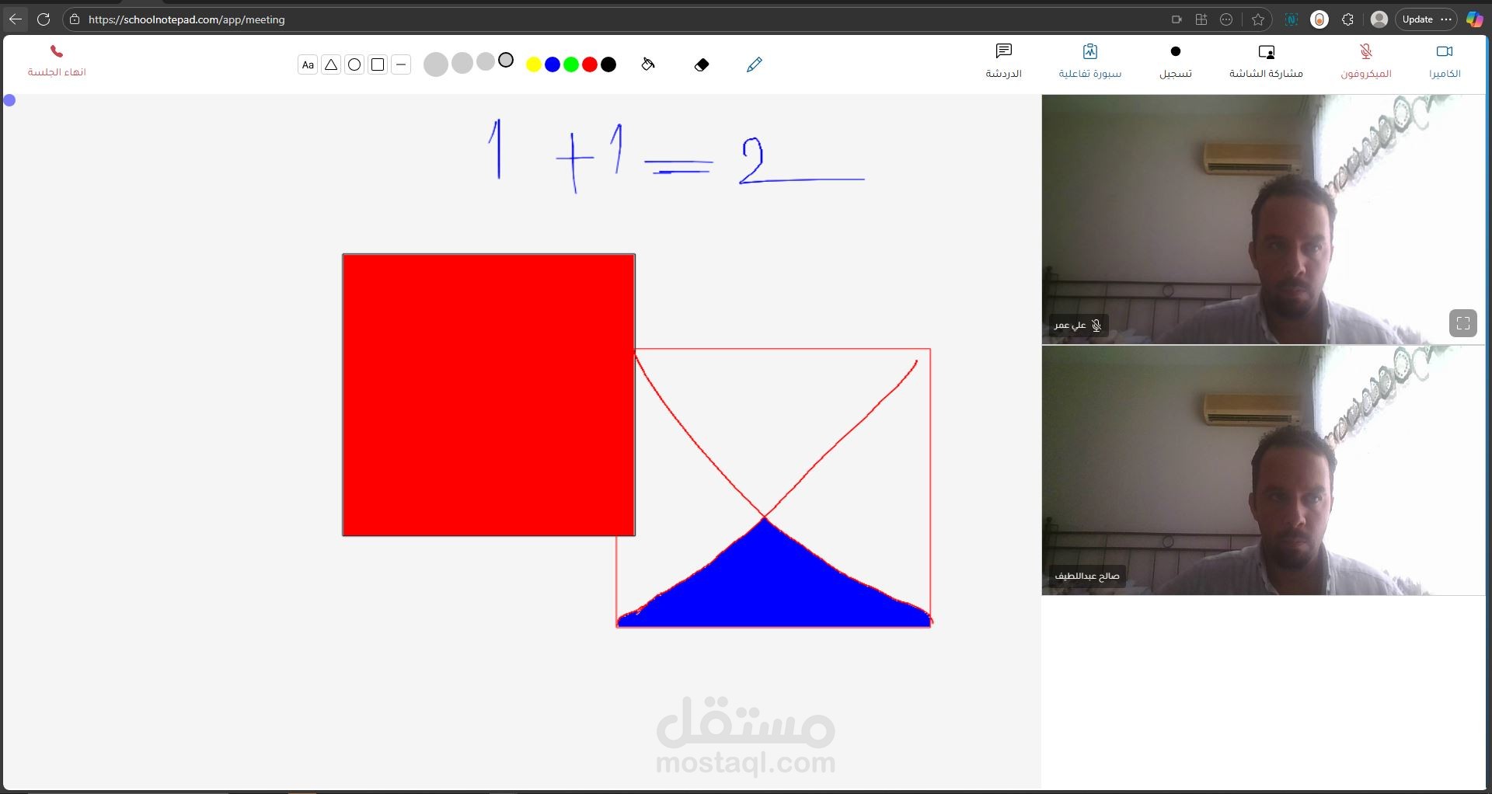1492x794 pixels.
Task: Select the Line drawing tool
Action: click(401, 65)
